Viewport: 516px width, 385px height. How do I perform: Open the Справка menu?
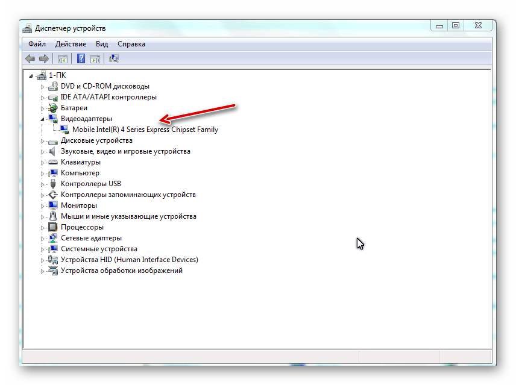pyautogui.click(x=131, y=44)
